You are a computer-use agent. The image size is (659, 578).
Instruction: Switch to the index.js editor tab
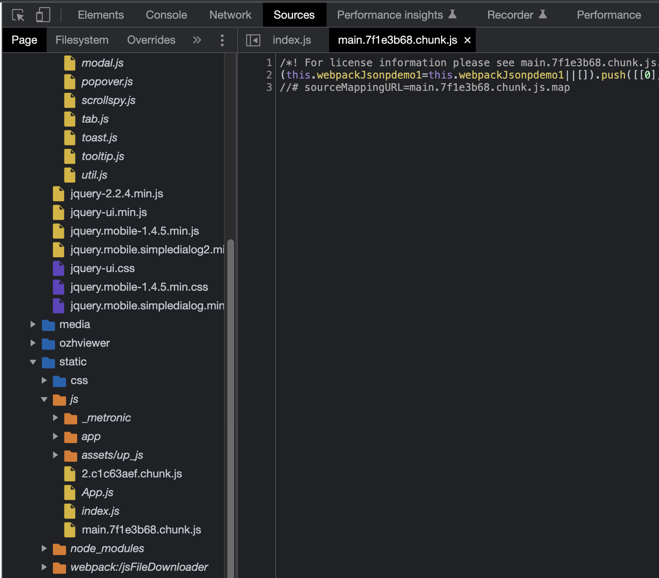[292, 40]
